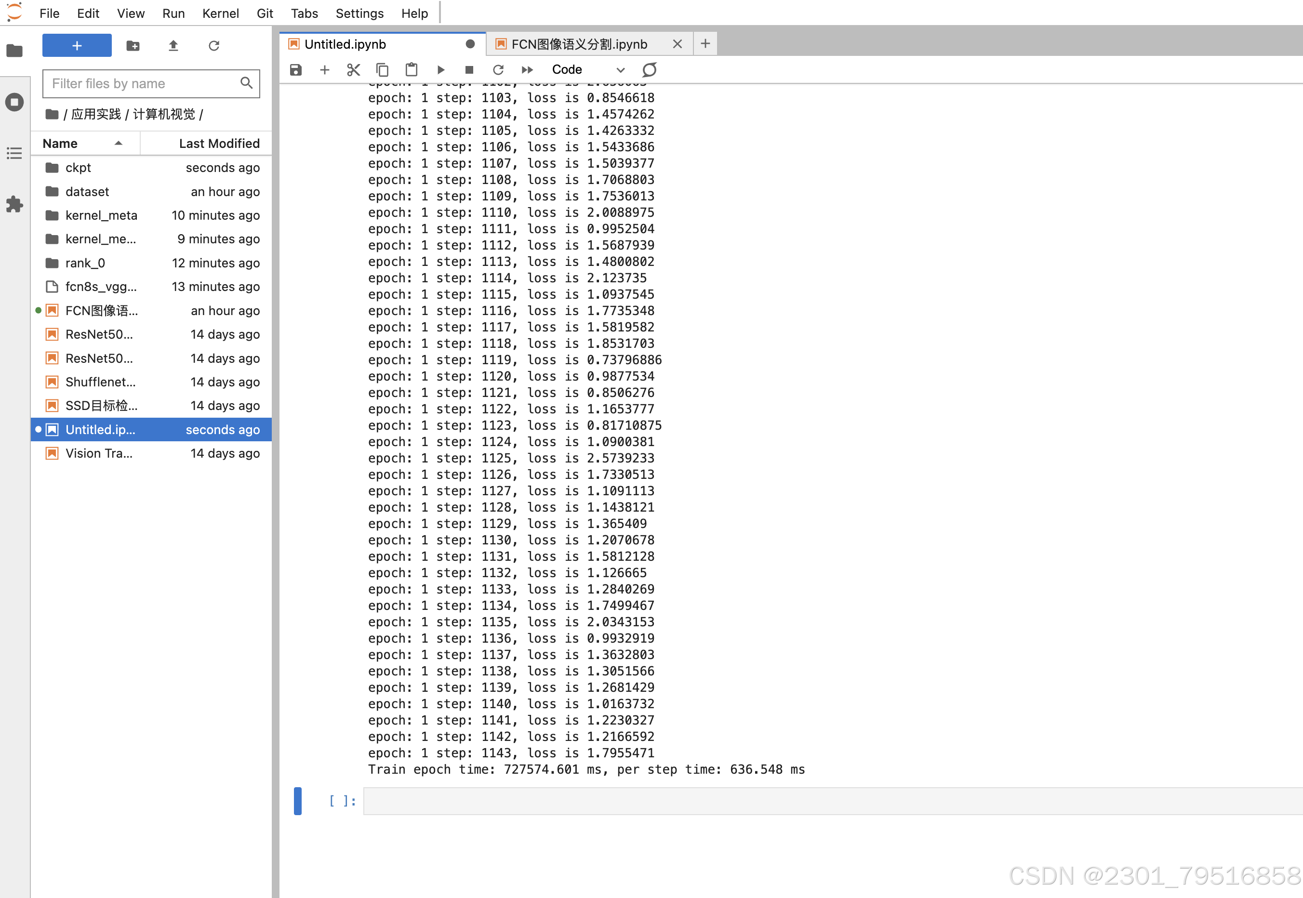This screenshot has width=1303, height=898.
Task: Select the kernel_meta folder
Action: click(x=151, y=215)
